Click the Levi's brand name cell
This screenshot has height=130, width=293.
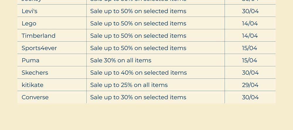coord(30,11)
